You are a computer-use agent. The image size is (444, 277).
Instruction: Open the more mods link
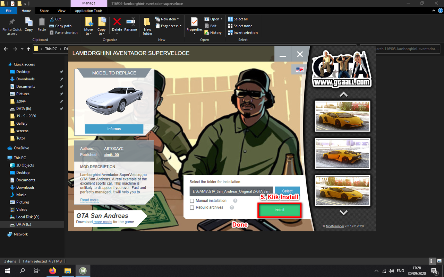coord(103,222)
